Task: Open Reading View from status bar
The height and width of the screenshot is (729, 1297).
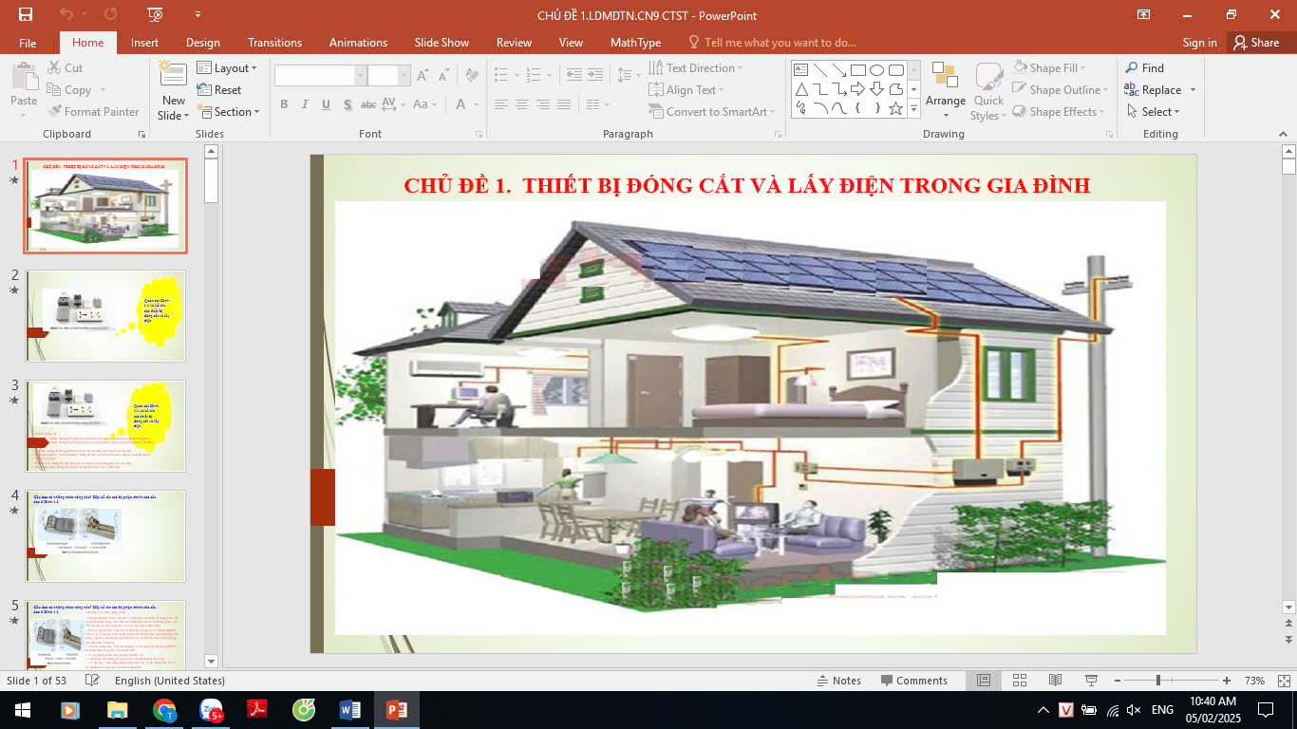Action: point(1055,681)
